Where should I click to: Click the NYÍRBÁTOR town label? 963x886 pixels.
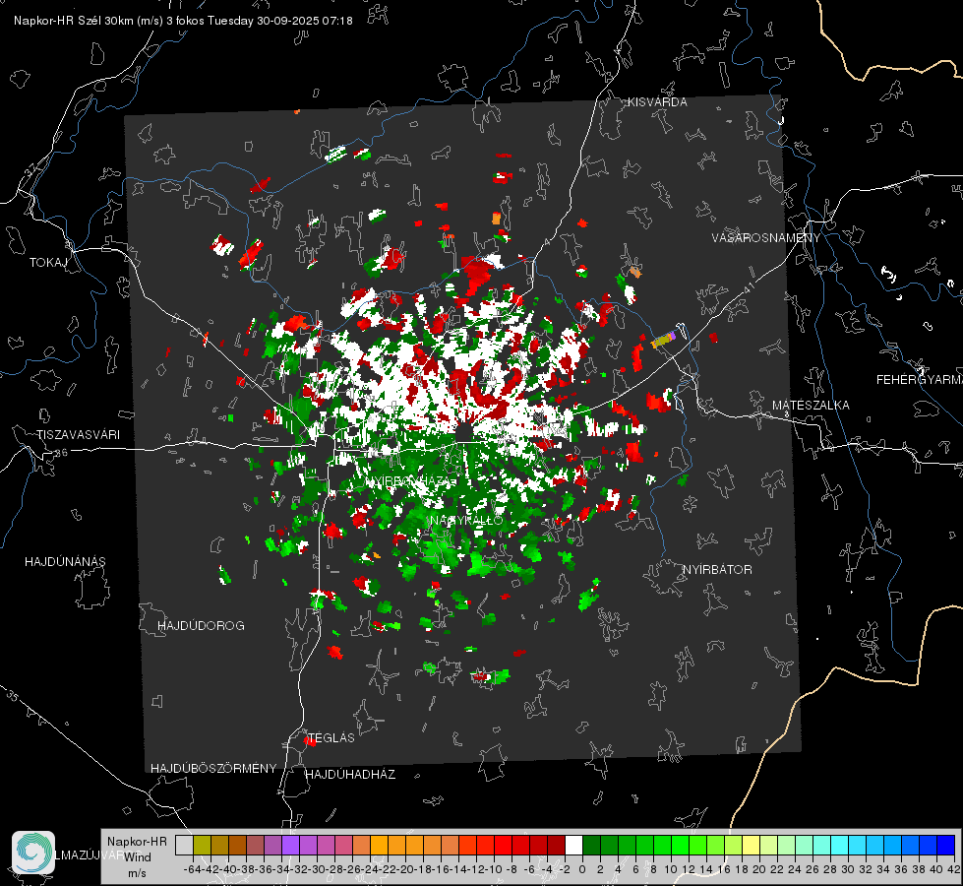pyautogui.click(x=717, y=570)
